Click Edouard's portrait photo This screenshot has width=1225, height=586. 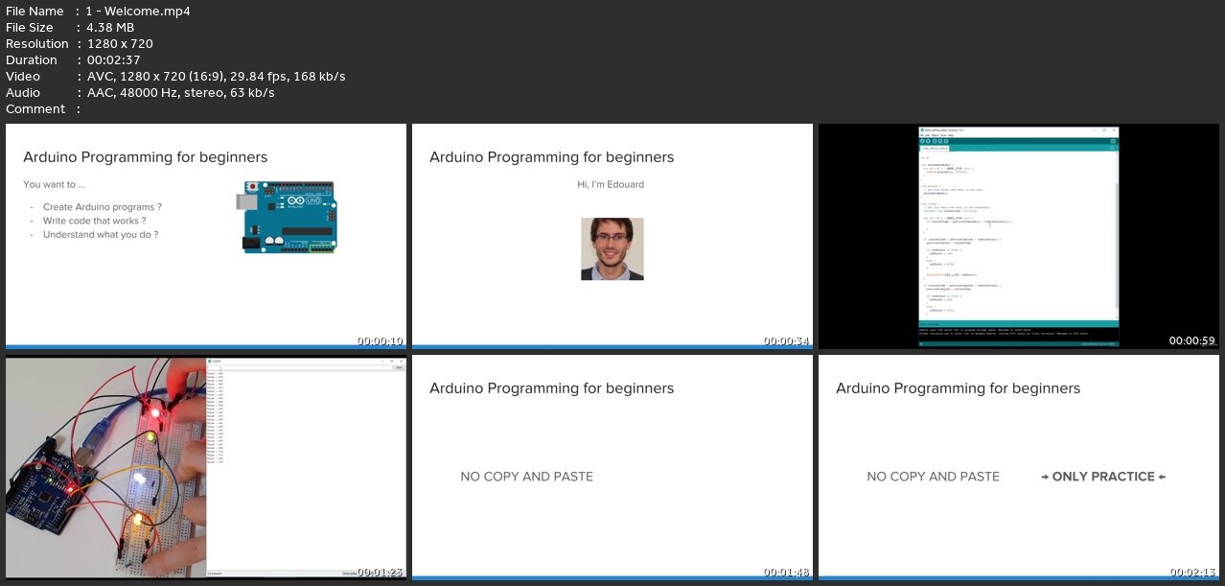tap(612, 248)
